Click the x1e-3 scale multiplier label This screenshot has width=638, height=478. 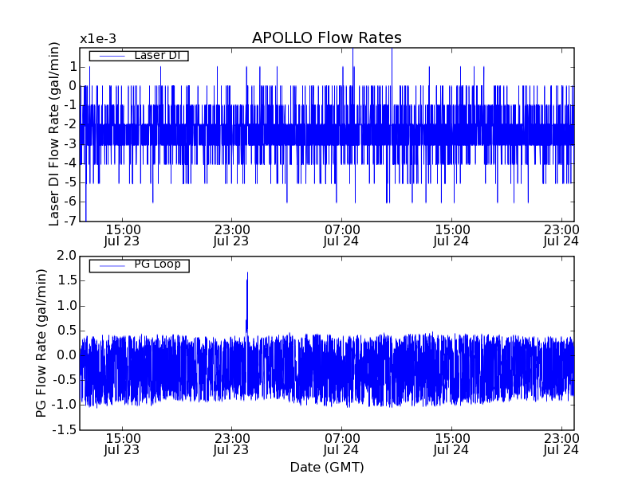click(x=98, y=39)
